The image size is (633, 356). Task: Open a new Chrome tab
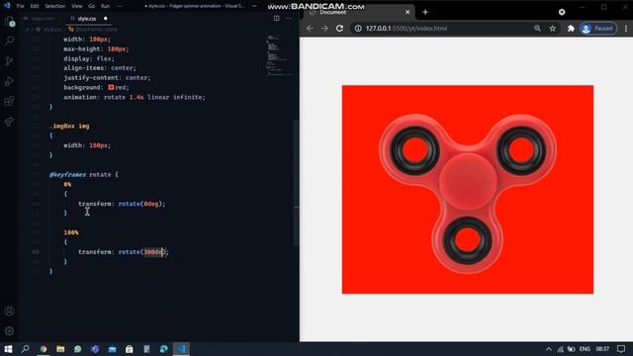pyautogui.click(x=425, y=13)
